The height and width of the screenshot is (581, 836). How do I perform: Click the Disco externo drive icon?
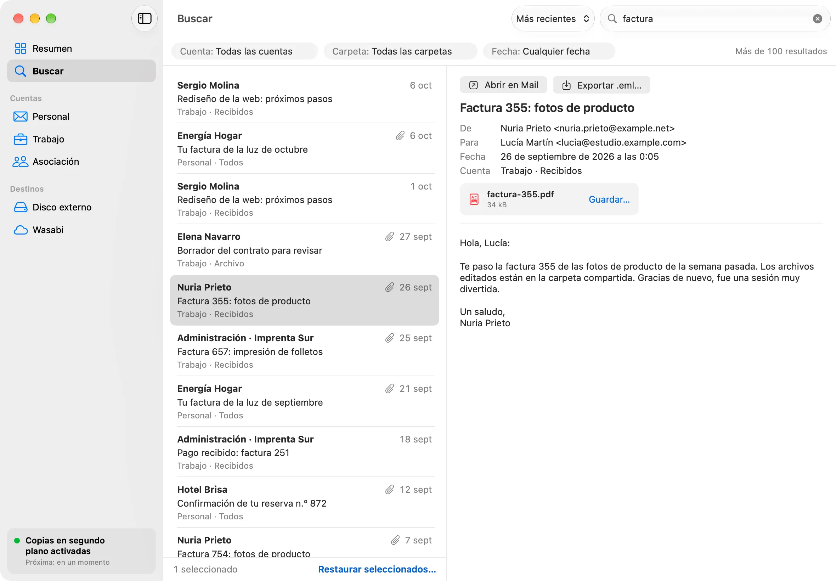click(21, 207)
